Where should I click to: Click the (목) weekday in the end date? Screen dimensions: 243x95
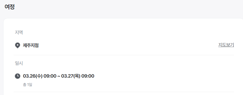tap(77, 76)
